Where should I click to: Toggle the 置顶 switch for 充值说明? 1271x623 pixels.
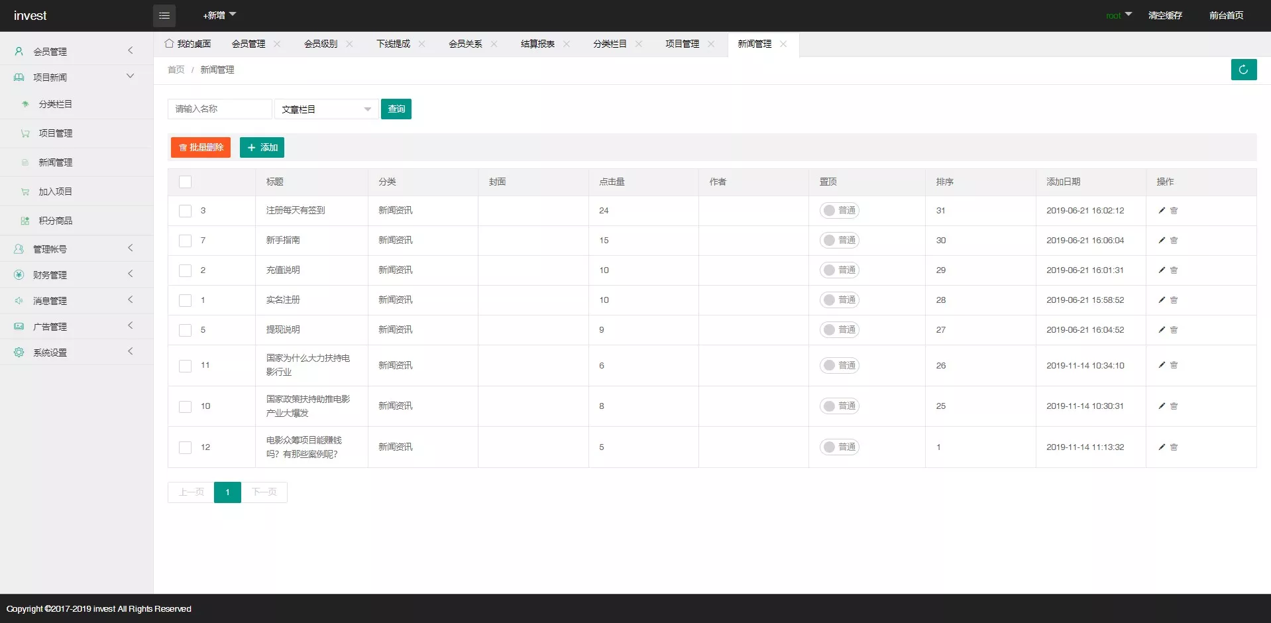pos(839,270)
